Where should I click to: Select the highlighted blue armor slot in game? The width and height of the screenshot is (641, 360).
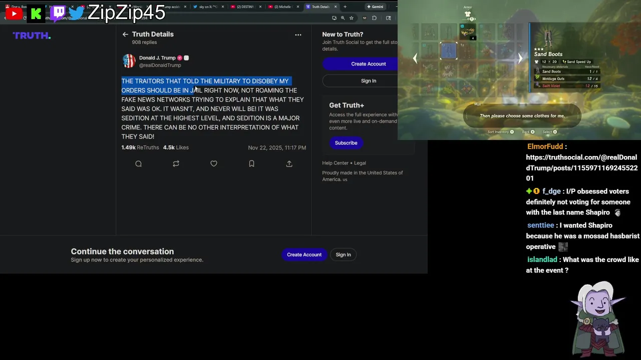(x=449, y=51)
